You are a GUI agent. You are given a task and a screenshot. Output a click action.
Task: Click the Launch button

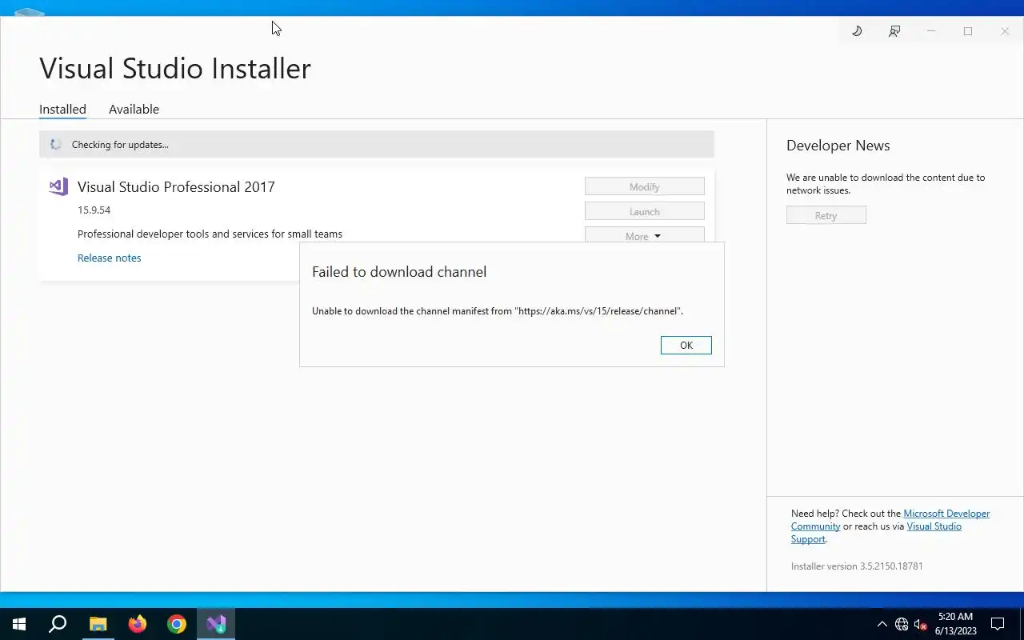point(645,211)
